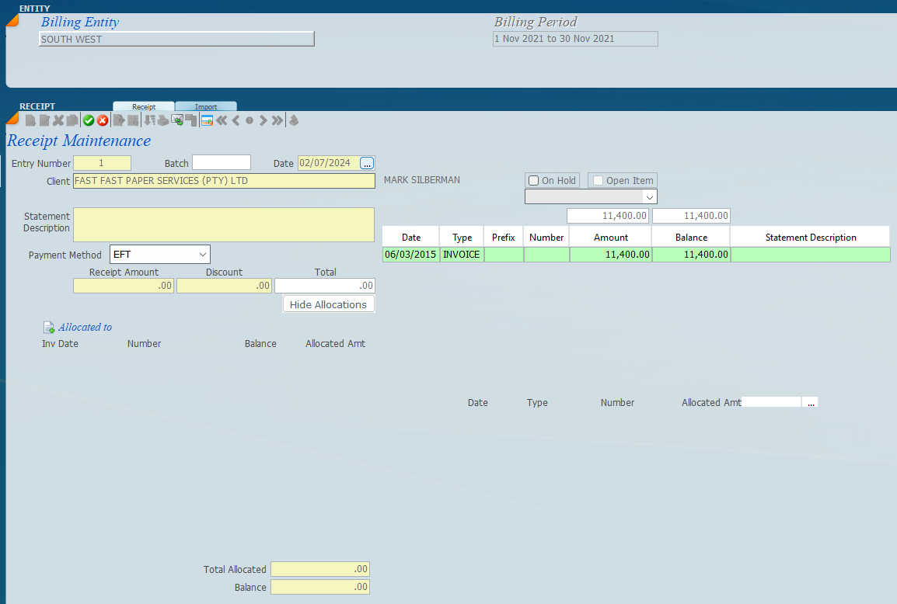Viewport: 897px width, 604px height.
Task: Click the printer icon in receipt toolbar
Action: point(162,120)
